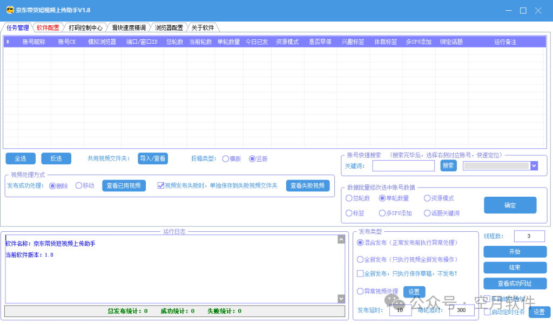
Task: Click the 发布延时 input field
Action: pos(400,310)
